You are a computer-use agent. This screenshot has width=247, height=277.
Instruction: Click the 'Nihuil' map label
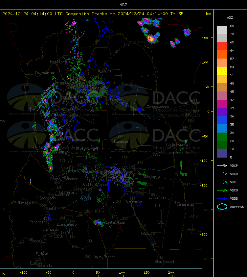pos(85,199)
